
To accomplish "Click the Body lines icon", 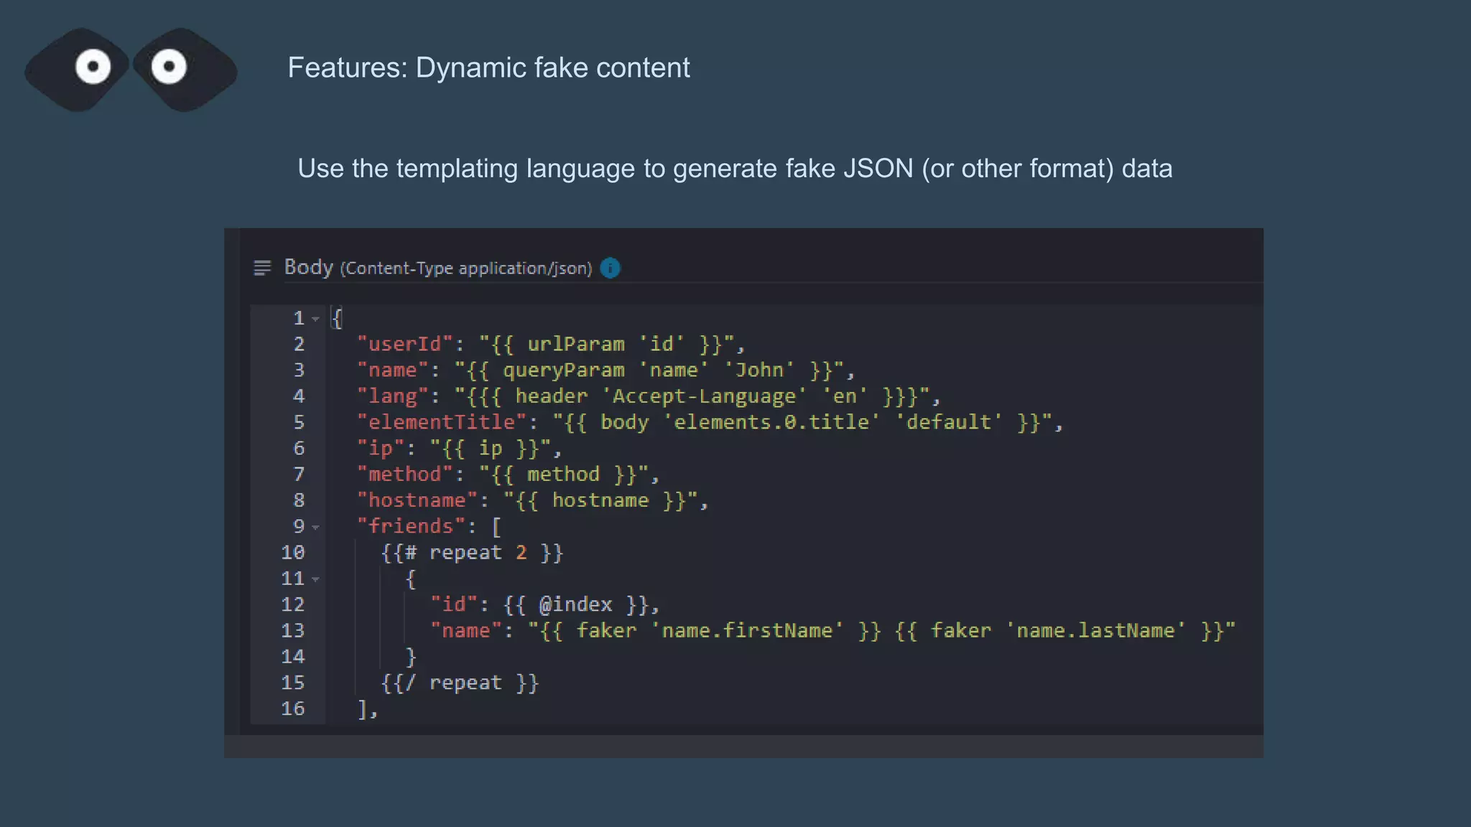I will [262, 268].
